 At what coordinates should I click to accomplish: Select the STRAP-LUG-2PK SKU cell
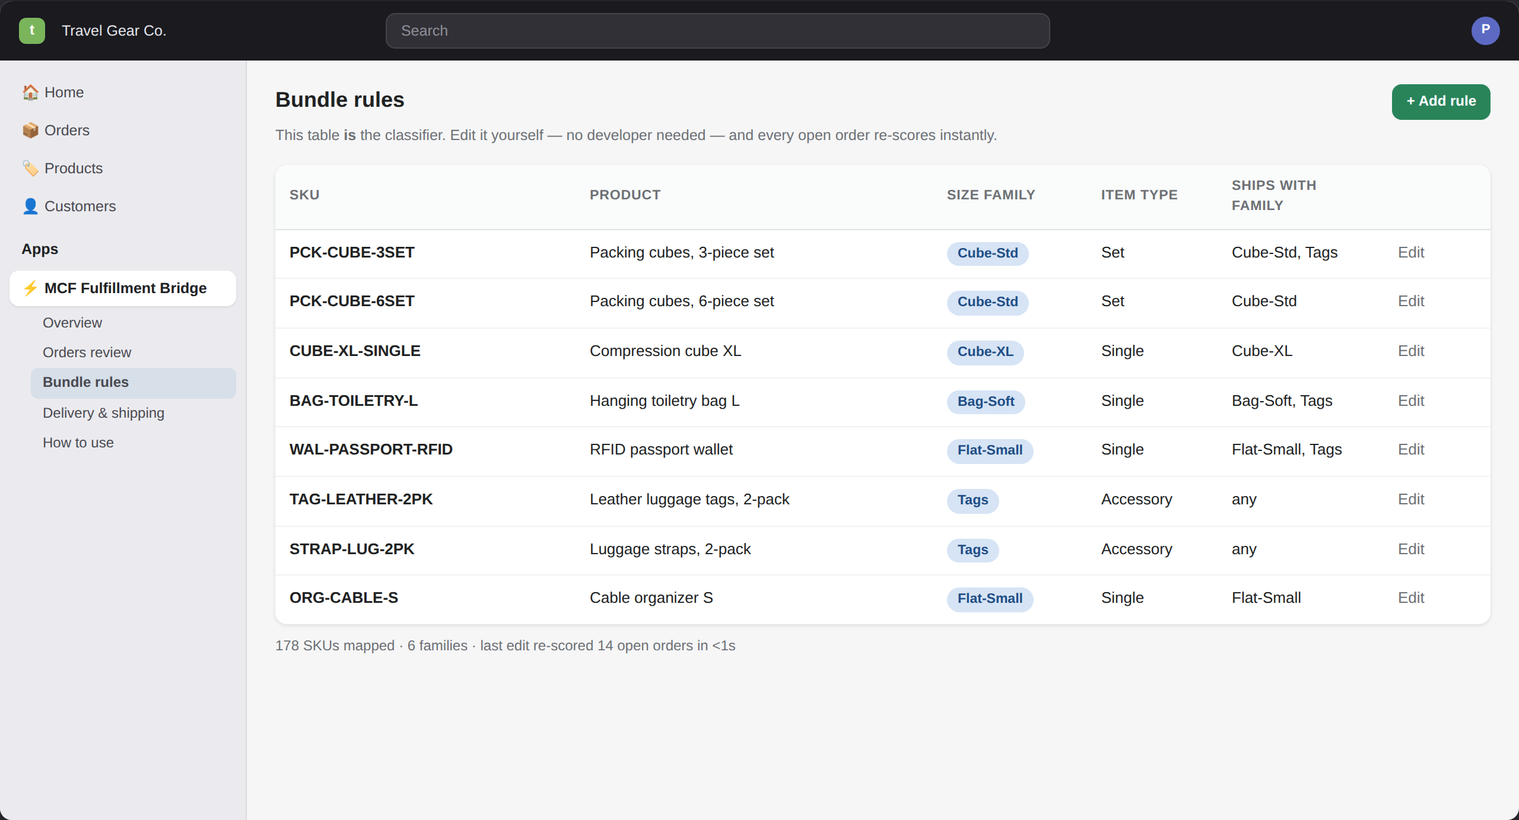coord(352,549)
